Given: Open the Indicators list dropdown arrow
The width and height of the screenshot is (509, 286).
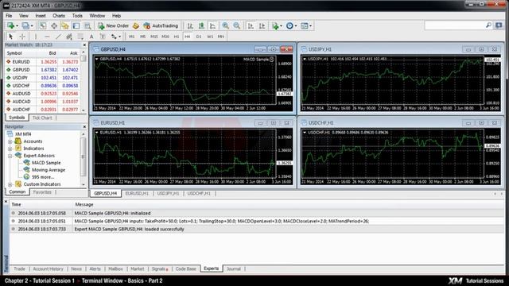Looking at the screenshot, I should click(x=281, y=26).
